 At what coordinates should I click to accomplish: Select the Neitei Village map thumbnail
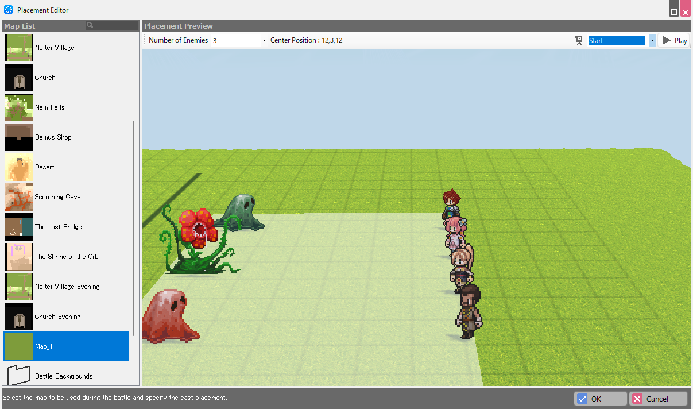point(18,48)
